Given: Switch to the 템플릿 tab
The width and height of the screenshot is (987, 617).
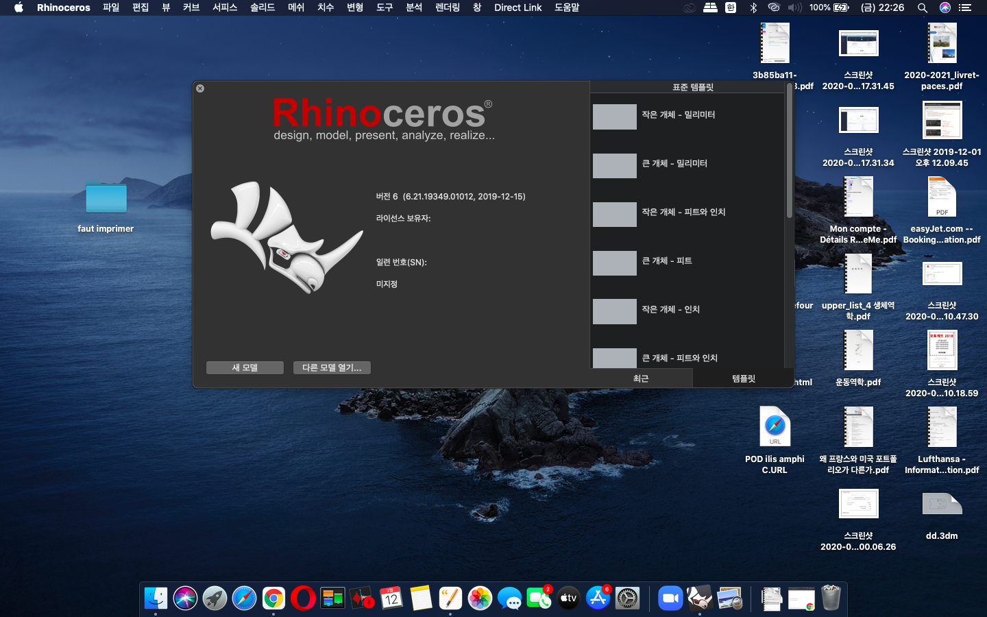Looking at the screenshot, I should (744, 378).
